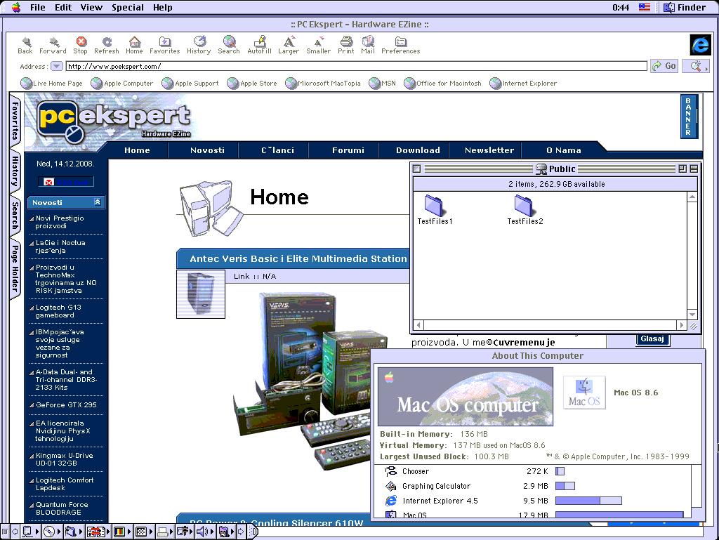
Task: Click the vertical BANNER image
Action: [x=689, y=117]
